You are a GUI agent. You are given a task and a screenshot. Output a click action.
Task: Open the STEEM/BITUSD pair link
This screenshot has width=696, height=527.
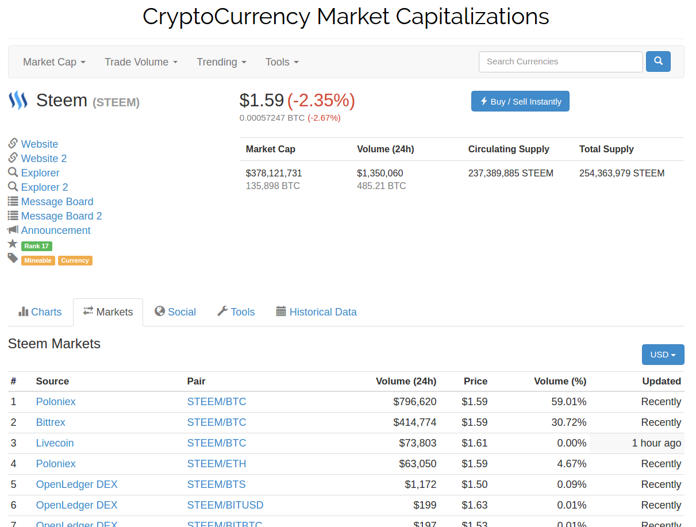[225, 505]
